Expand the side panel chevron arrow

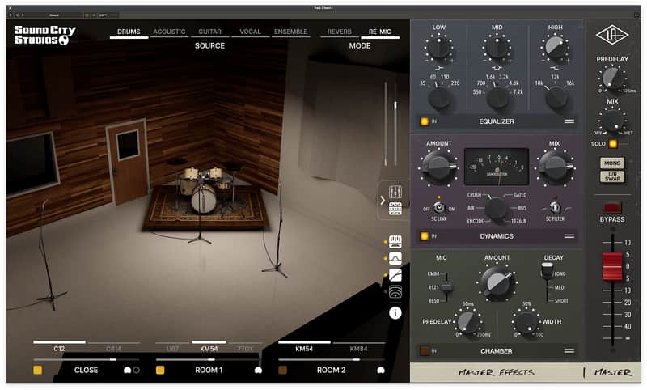coord(383,200)
